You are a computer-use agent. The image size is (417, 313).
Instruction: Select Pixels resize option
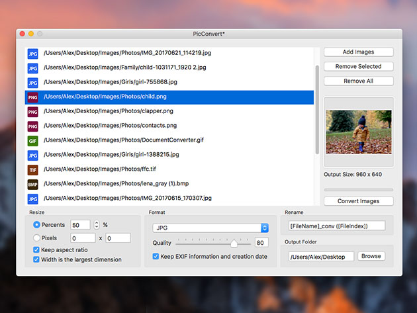click(36, 238)
